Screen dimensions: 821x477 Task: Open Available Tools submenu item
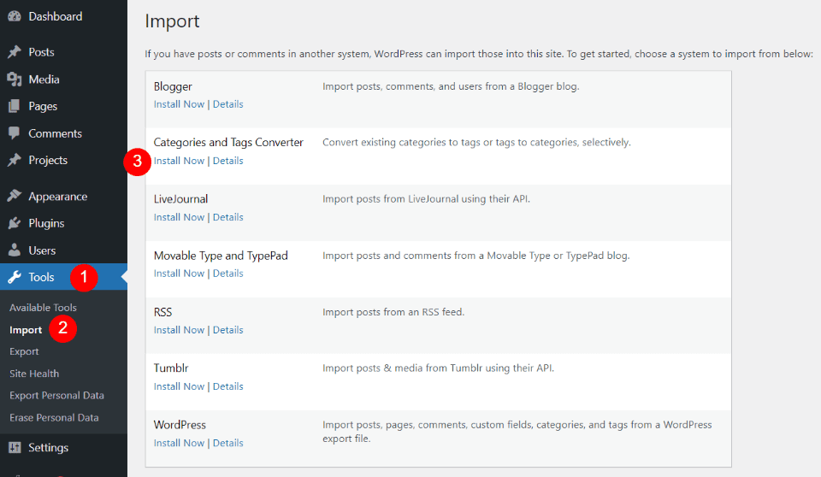(x=43, y=308)
